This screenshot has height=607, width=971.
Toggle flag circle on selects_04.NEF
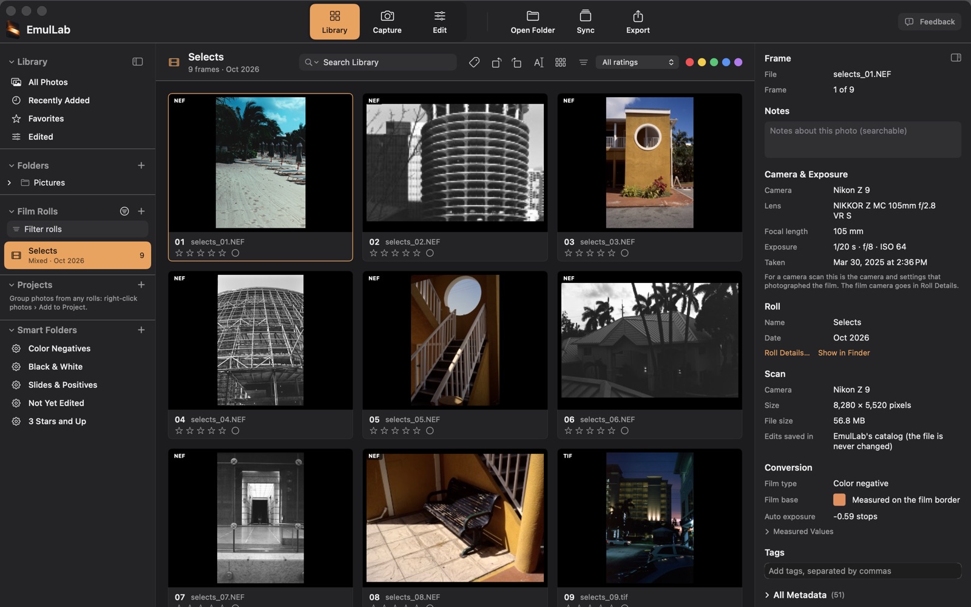click(235, 431)
